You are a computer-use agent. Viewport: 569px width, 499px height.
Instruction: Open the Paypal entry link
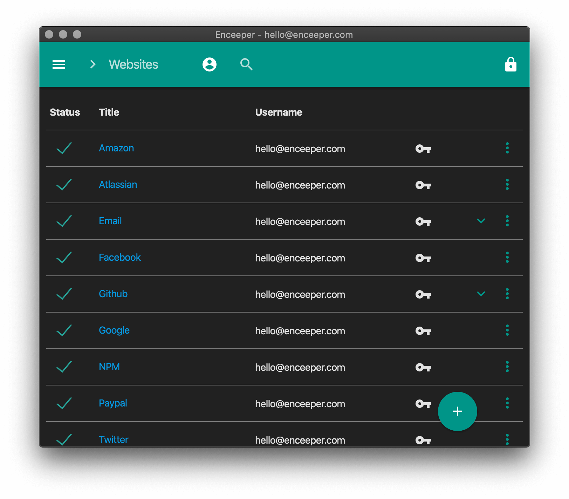coord(113,403)
